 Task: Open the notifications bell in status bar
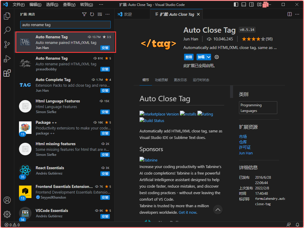click(x=297, y=225)
